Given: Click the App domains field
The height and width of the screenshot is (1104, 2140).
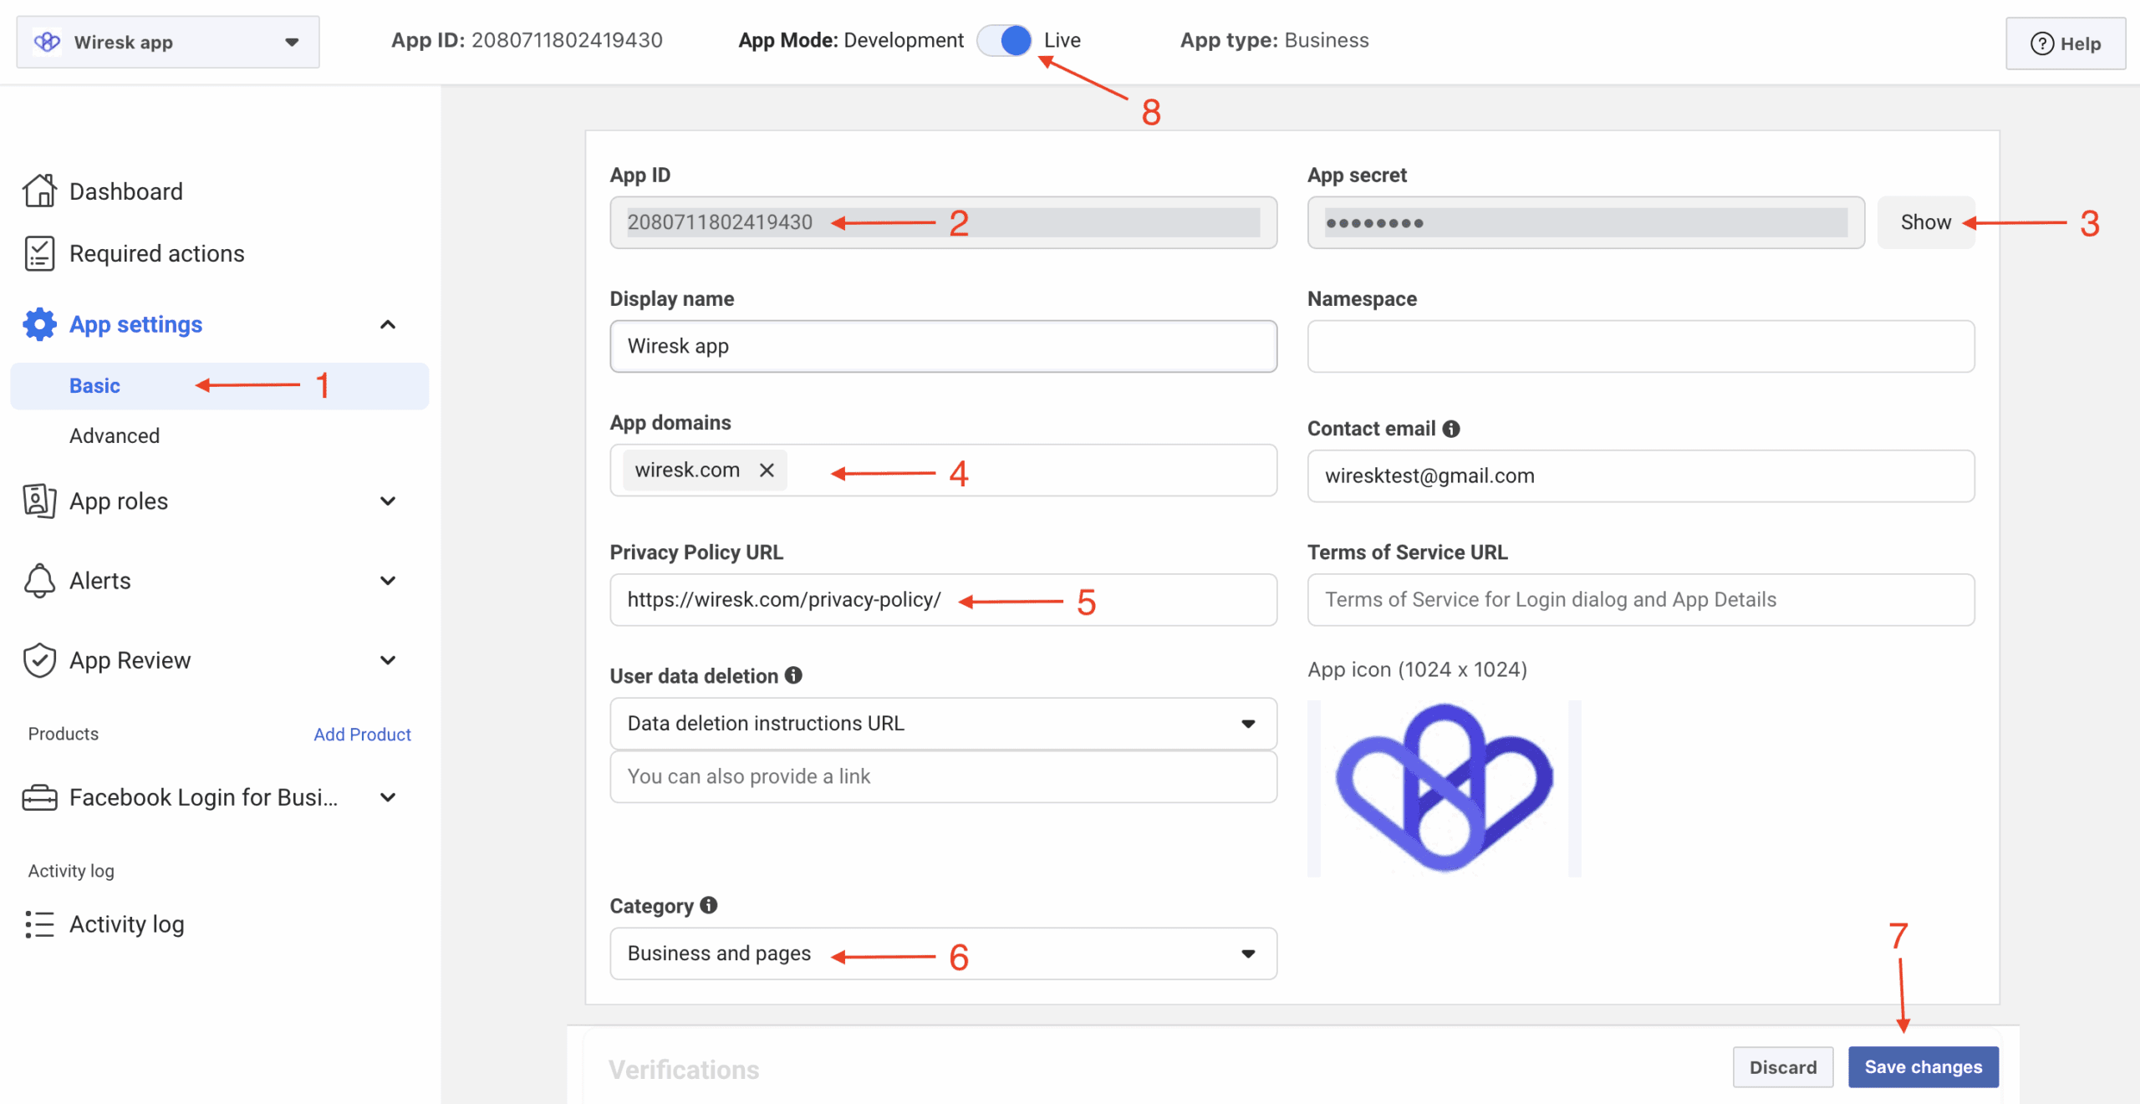Looking at the screenshot, I should 943,470.
